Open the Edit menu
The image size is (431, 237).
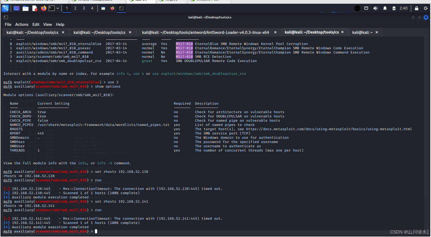coord(36,24)
